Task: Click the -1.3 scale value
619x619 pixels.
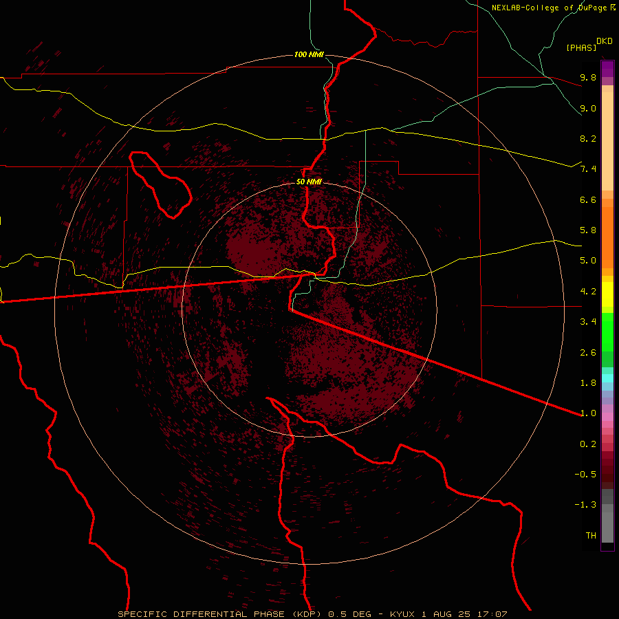Action: (x=585, y=505)
